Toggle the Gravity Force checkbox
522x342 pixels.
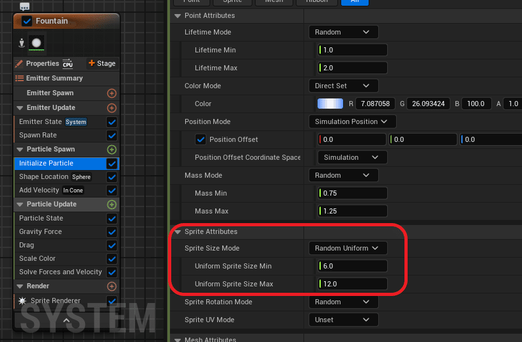pos(112,232)
